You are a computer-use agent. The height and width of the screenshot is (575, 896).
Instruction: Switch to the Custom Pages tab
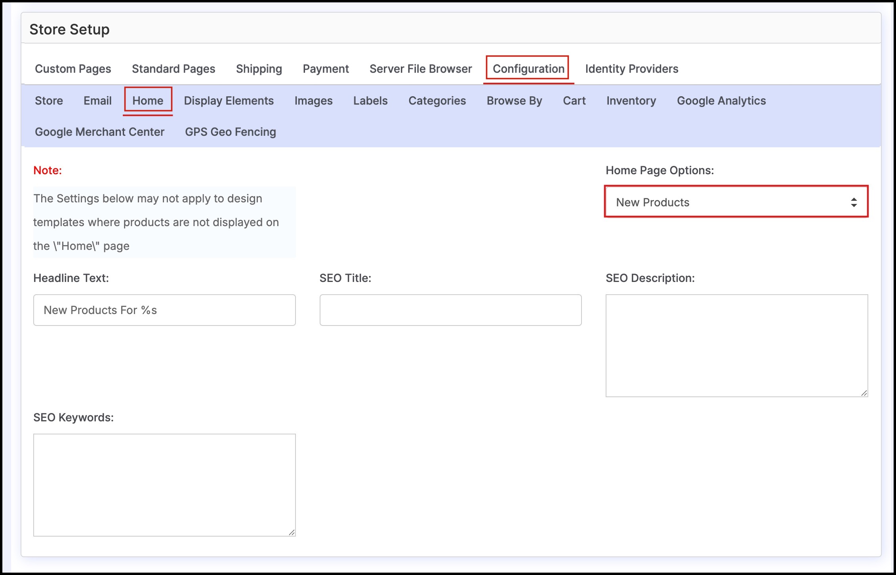click(73, 69)
